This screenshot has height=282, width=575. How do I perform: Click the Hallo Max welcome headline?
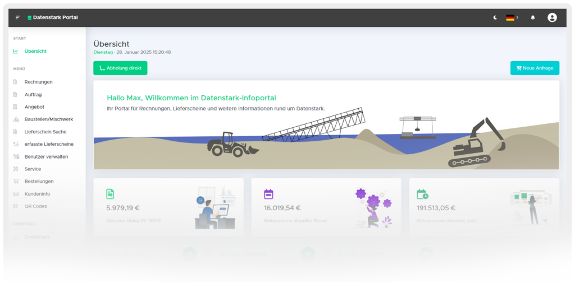[191, 98]
